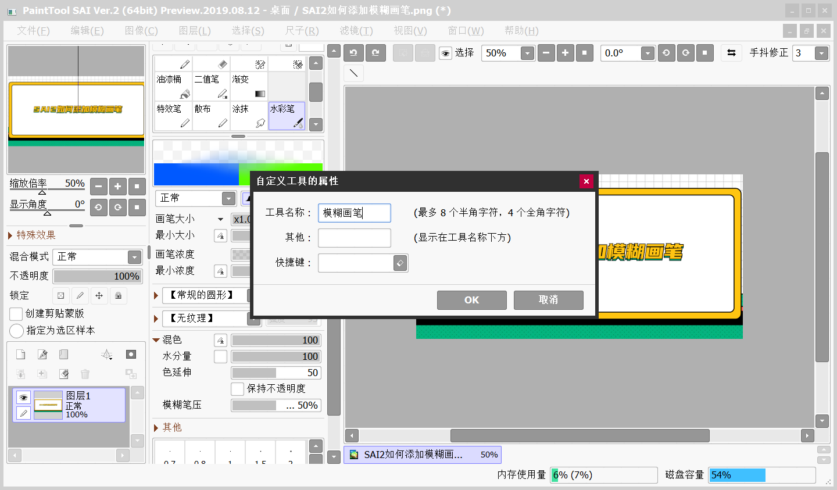Select the 涂抹 smudge tool
This screenshot has width=837, height=490.
point(249,116)
